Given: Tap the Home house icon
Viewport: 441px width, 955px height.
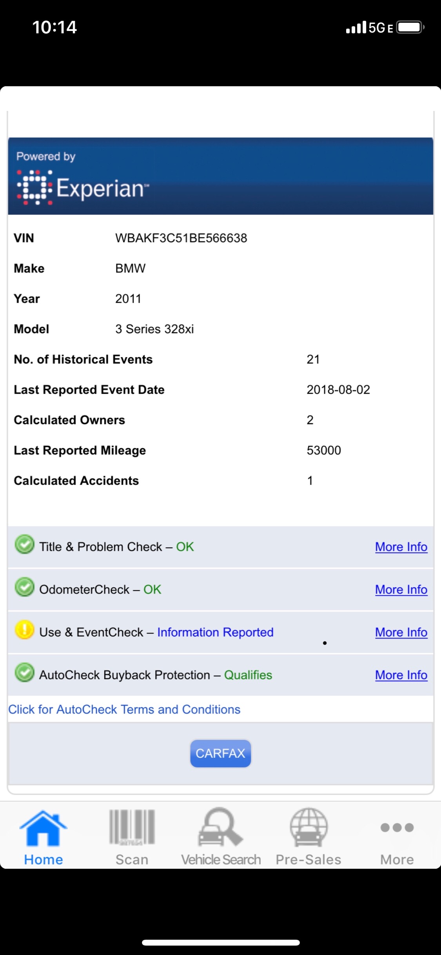Looking at the screenshot, I should [43, 828].
